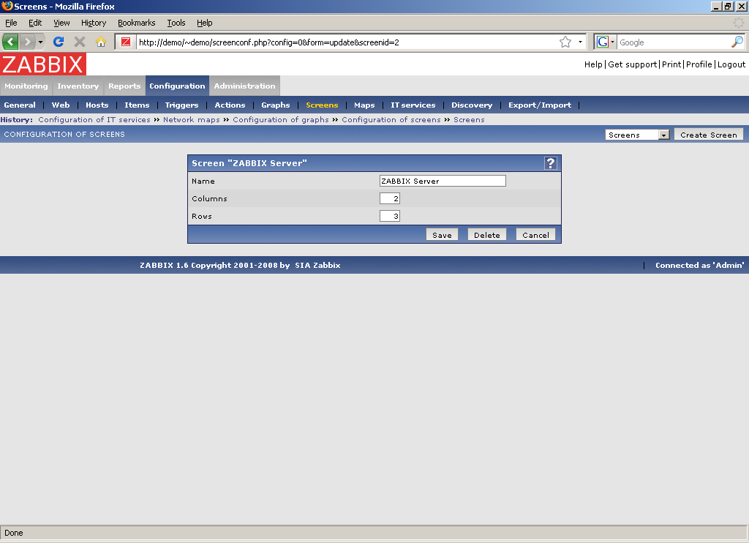The height and width of the screenshot is (543, 749).
Task: Go to Graphs configuration
Action: pos(276,105)
